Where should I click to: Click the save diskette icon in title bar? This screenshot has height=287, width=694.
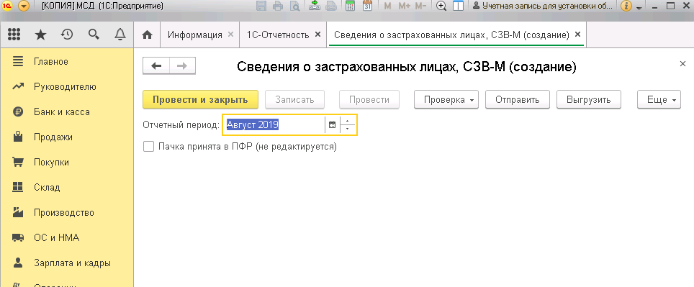point(261,6)
